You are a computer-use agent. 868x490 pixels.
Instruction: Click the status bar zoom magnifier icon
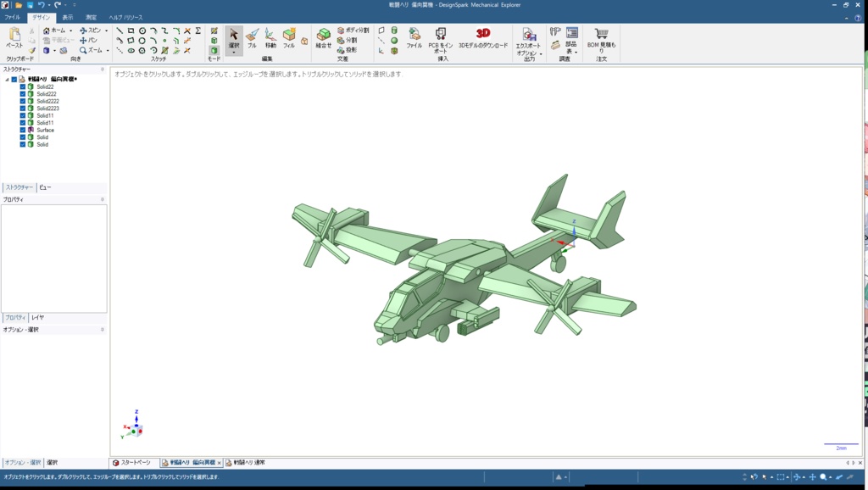823,476
